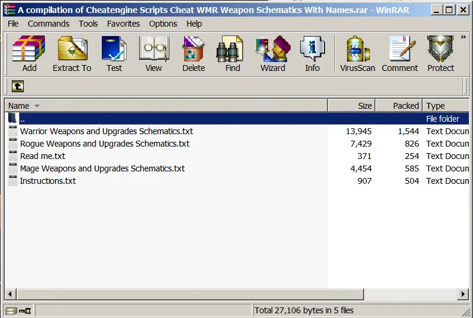Click the right arrow of horizontal scrollbar

pyautogui.click(x=463, y=294)
